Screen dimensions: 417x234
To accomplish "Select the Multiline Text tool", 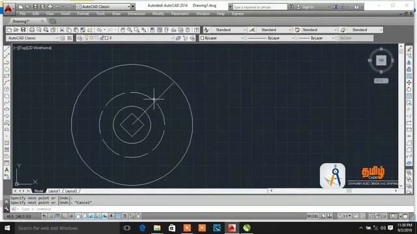I will (7, 170).
